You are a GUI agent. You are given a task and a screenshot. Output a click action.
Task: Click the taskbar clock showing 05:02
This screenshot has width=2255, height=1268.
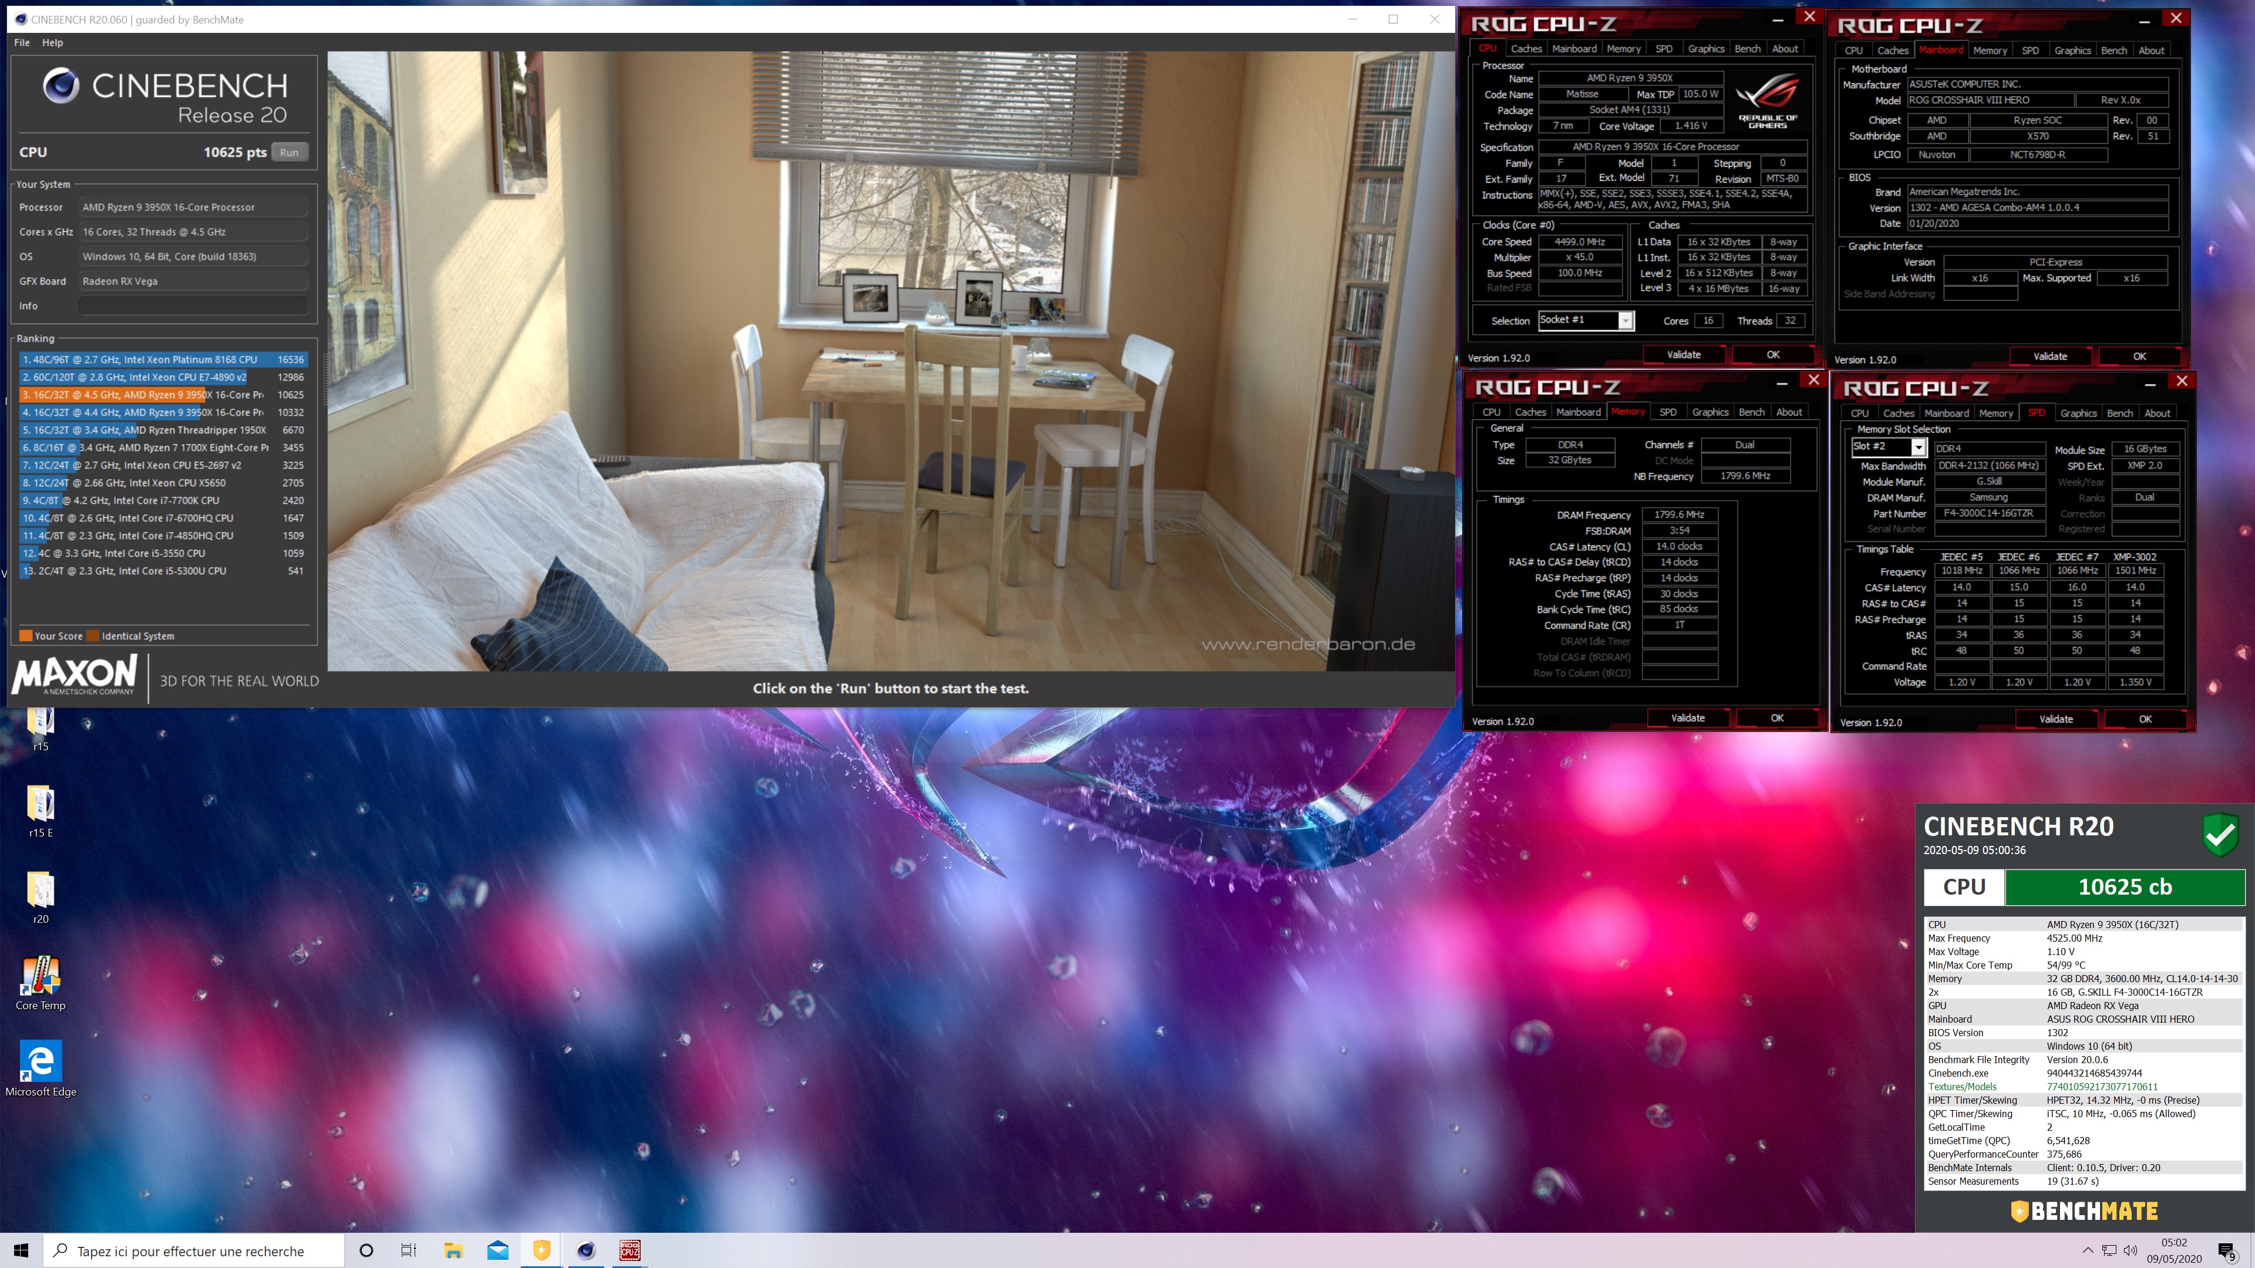click(2173, 1250)
